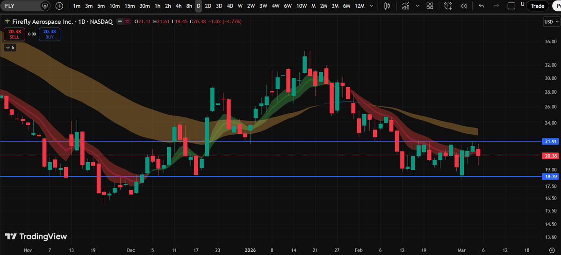
Task: Switch to the 6W timeframe
Action: (x=288, y=6)
